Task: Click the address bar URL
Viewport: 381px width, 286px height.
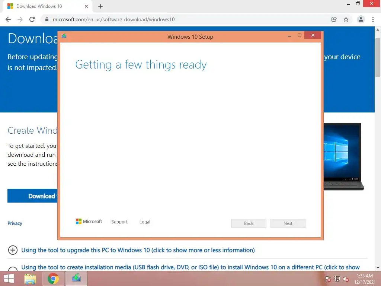Action: point(114,19)
